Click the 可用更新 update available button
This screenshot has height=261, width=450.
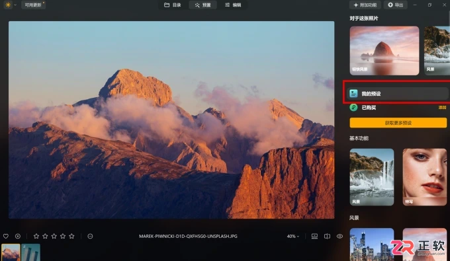coord(33,5)
